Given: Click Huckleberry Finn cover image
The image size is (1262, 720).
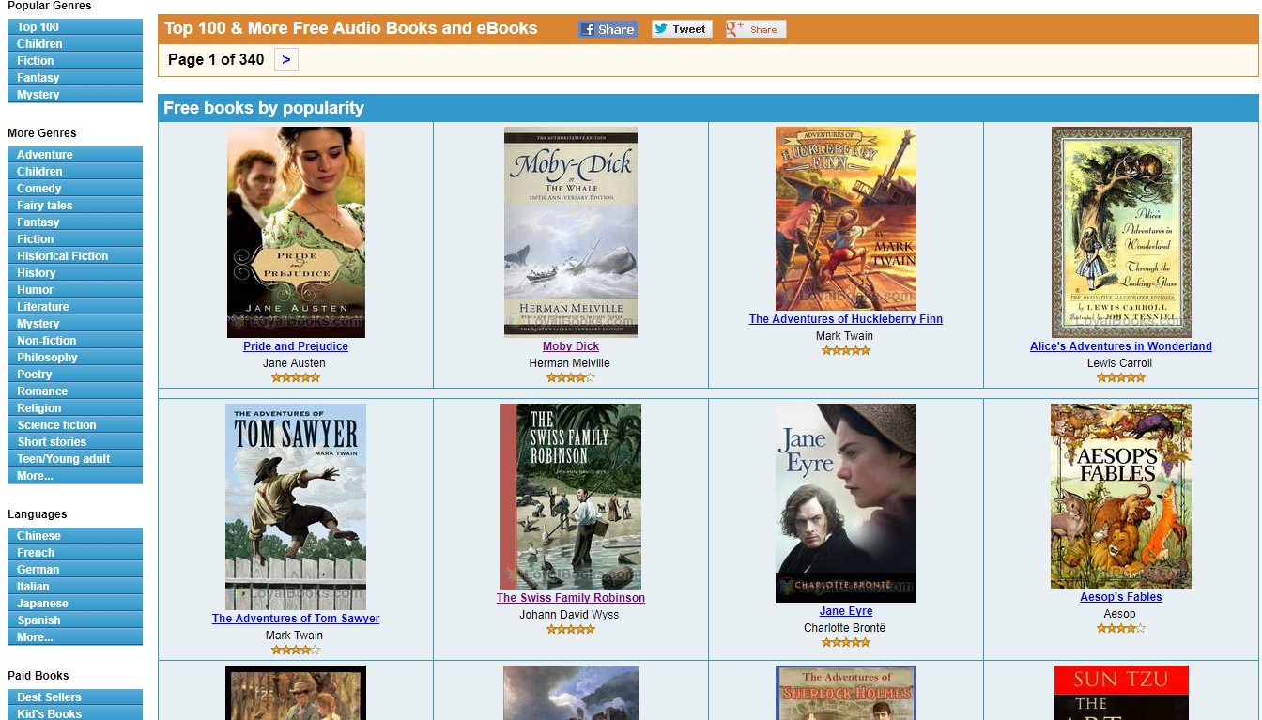Looking at the screenshot, I should coord(846,219).
